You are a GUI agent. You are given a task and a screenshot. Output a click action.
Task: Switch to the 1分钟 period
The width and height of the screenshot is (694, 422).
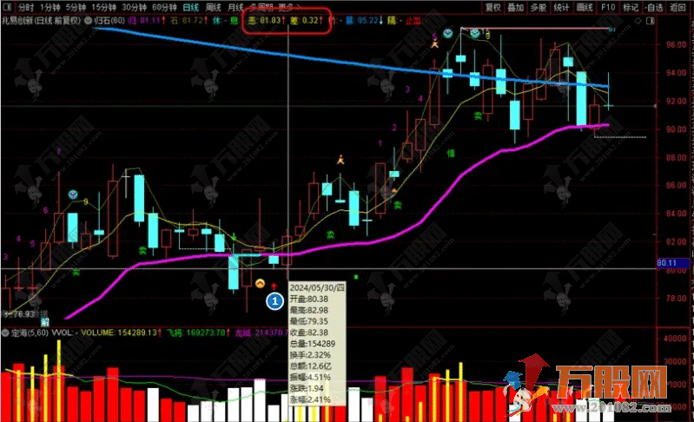click(x=50, y=8)
